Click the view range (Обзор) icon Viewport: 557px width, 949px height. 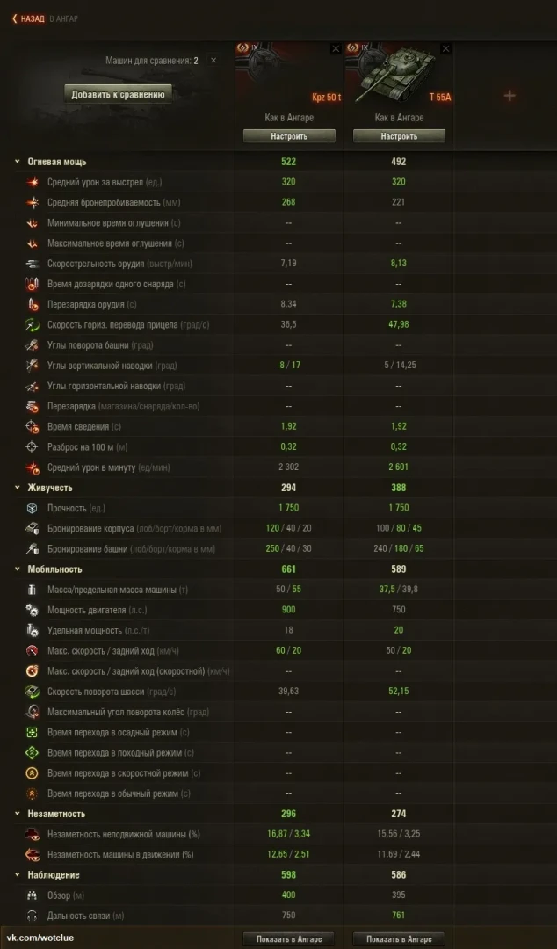coord(33,895)
